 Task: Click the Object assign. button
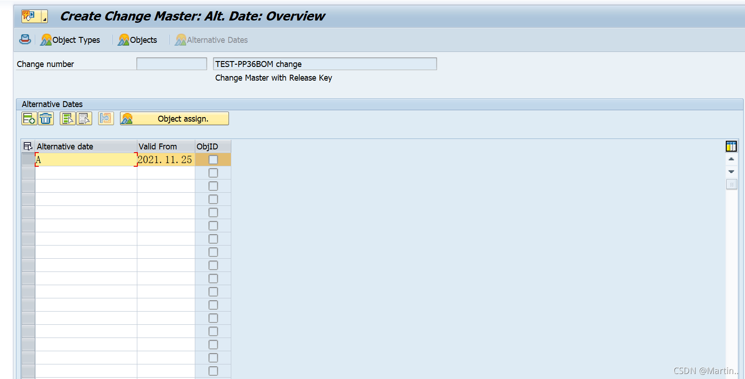pos(174,118)
